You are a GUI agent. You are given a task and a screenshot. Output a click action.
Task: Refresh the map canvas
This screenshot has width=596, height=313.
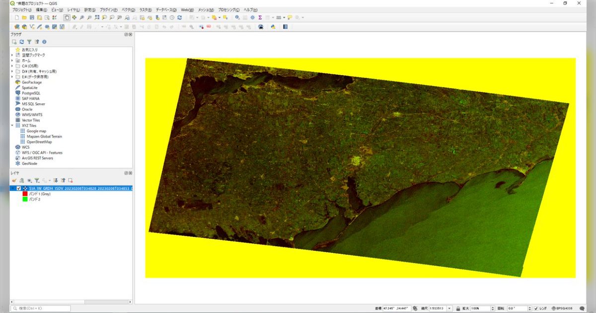click(179, 18)
